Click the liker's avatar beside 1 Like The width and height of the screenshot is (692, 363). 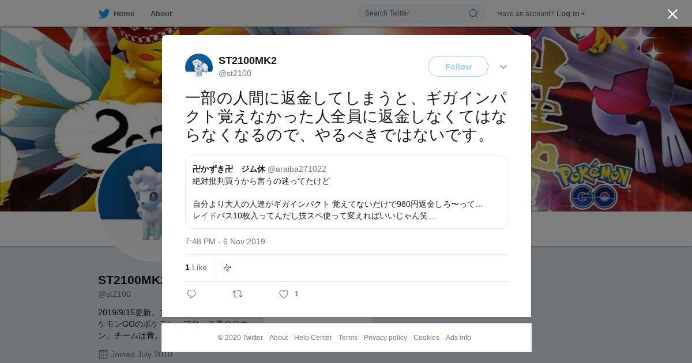tap(227, 267)
